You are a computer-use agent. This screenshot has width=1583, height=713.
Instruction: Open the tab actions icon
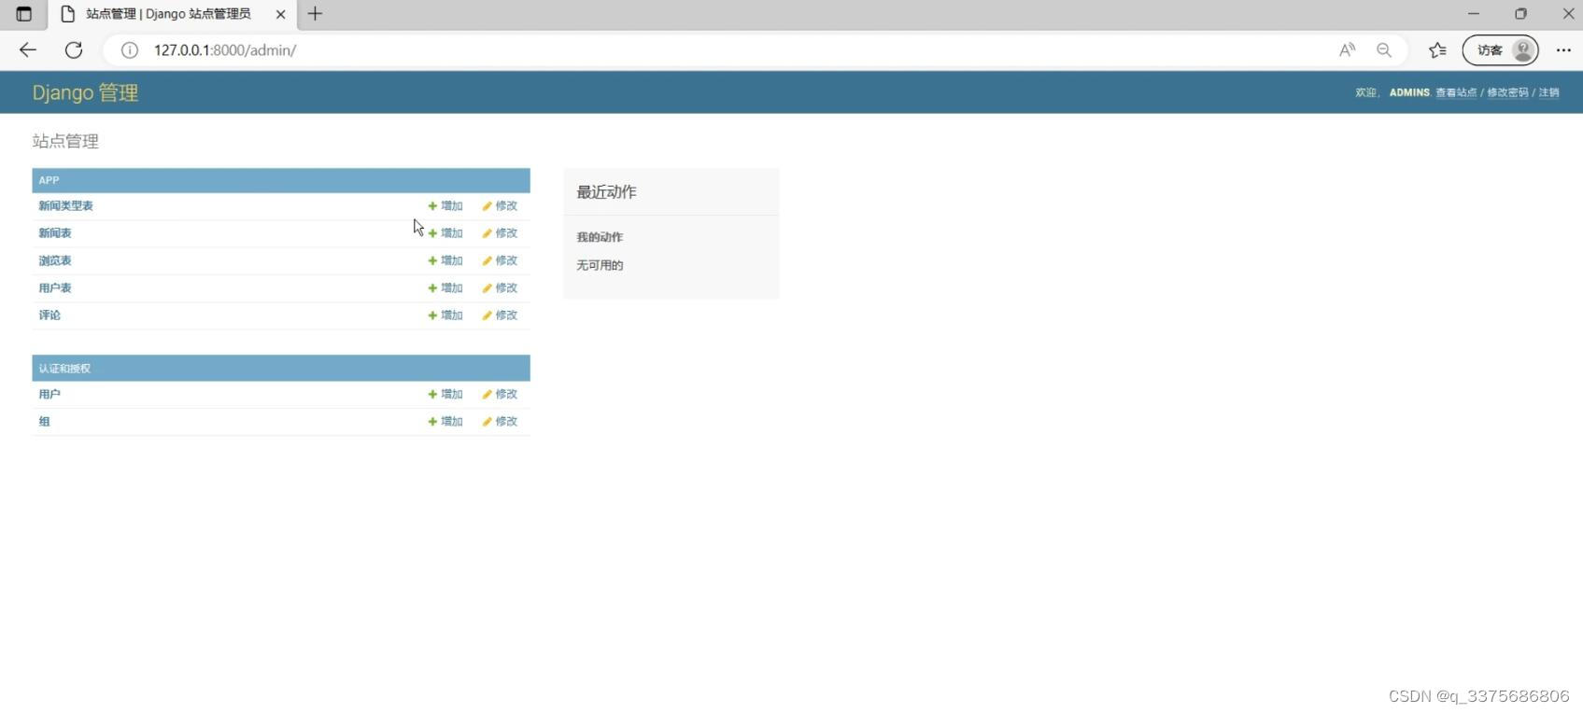click(x=24, y=14)
